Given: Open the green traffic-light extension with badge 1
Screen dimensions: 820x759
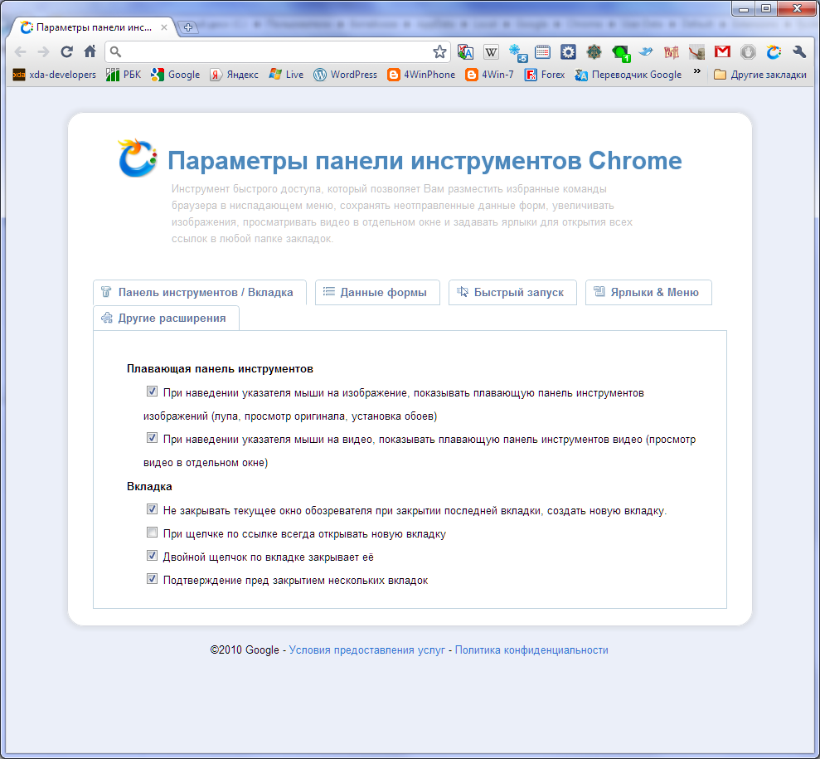Looking at the screenshot, I should point(621,53).
